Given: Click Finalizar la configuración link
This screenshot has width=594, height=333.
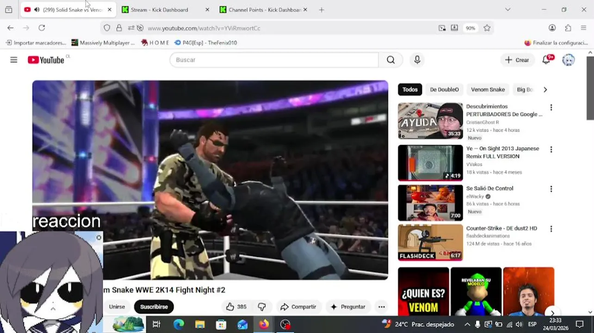Looking at the screenshot, I should (x=556, y=43).
